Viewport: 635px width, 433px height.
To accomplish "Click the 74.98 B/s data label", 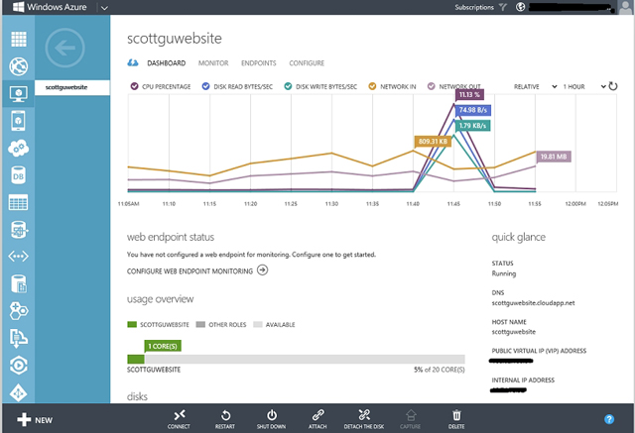I will coord(472,110).
